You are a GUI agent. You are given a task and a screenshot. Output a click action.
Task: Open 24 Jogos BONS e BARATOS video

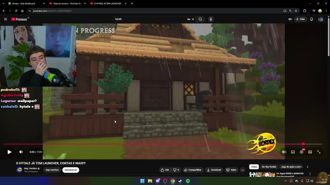click(290, 175)
